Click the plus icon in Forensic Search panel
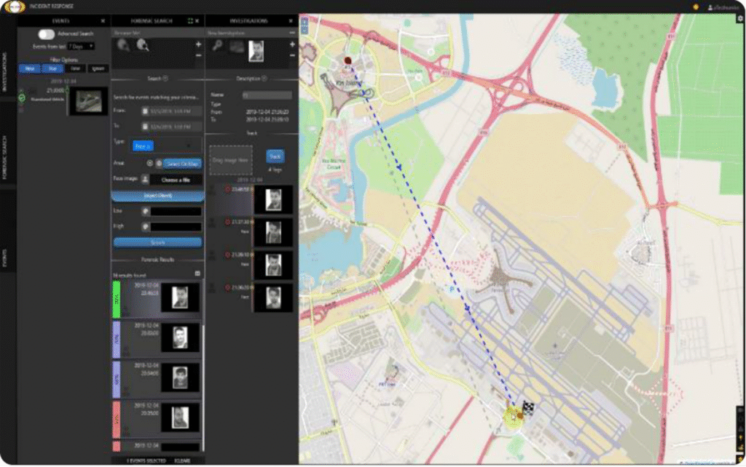This screenshot has width=746, height=467. point(198,45)
